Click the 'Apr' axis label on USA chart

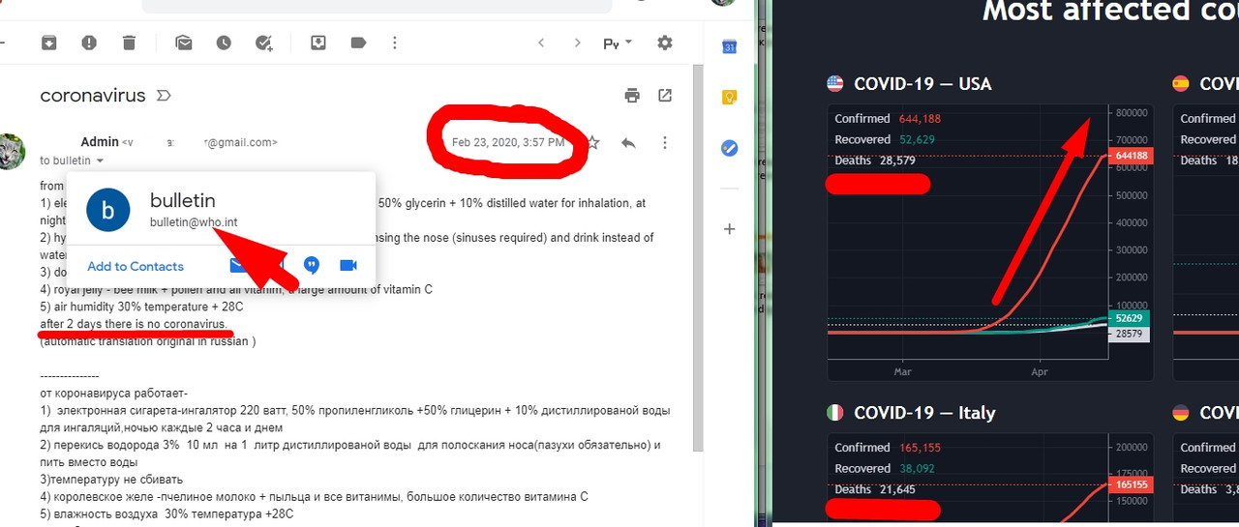(1040, 371)
